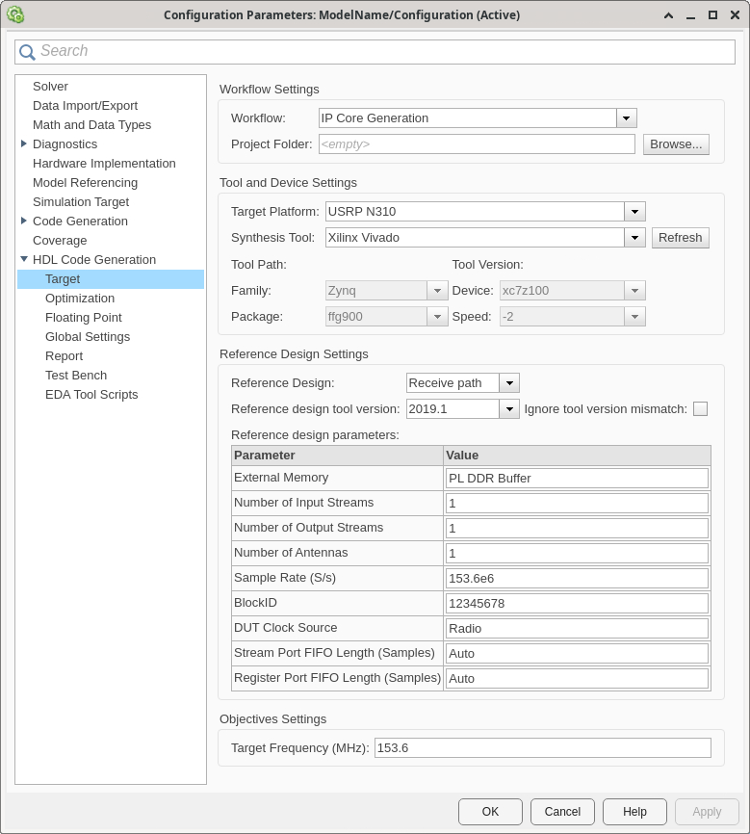Select Optimization in the sidebar
This screenshot has width=750, height=834.
(x=80, y=299)
